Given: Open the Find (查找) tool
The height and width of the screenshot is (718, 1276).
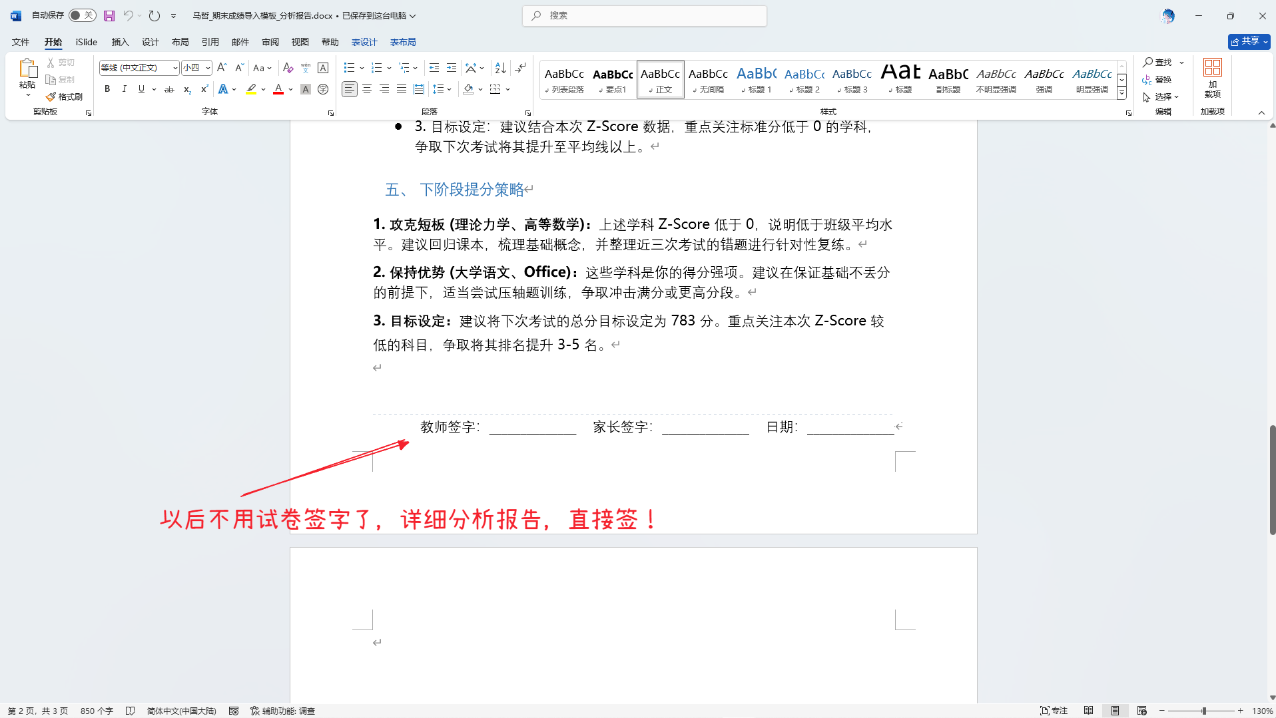Looking at the screenshot, I should 1157,63.
